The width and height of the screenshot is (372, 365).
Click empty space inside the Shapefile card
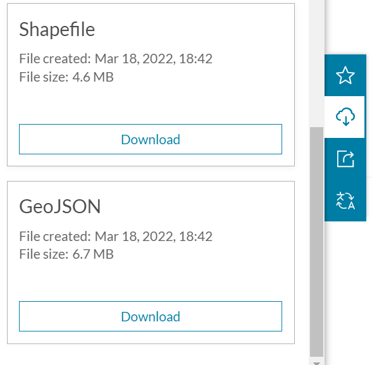tap(151, 103)
